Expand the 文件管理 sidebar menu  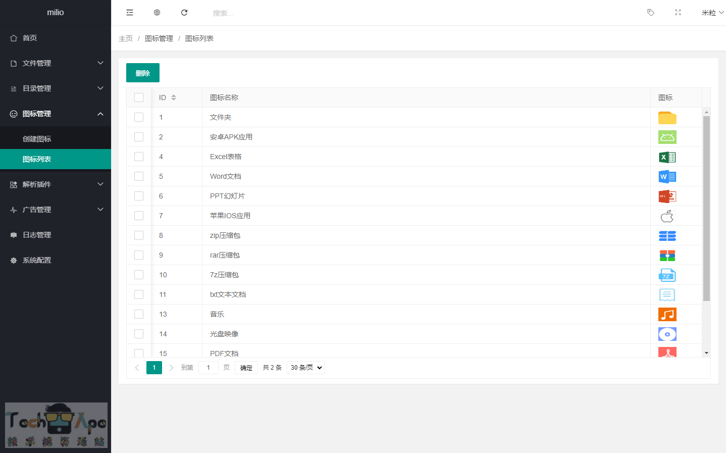pos(56,63)
